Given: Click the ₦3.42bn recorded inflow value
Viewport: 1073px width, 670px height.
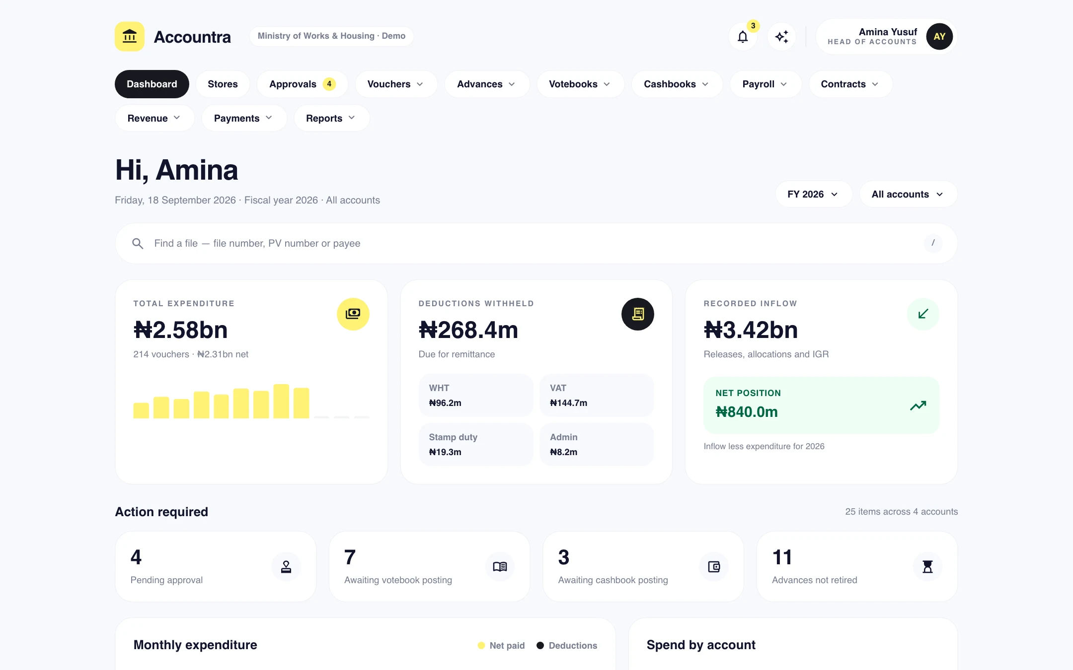Looking at the screenshot, I should coord(751,330).
